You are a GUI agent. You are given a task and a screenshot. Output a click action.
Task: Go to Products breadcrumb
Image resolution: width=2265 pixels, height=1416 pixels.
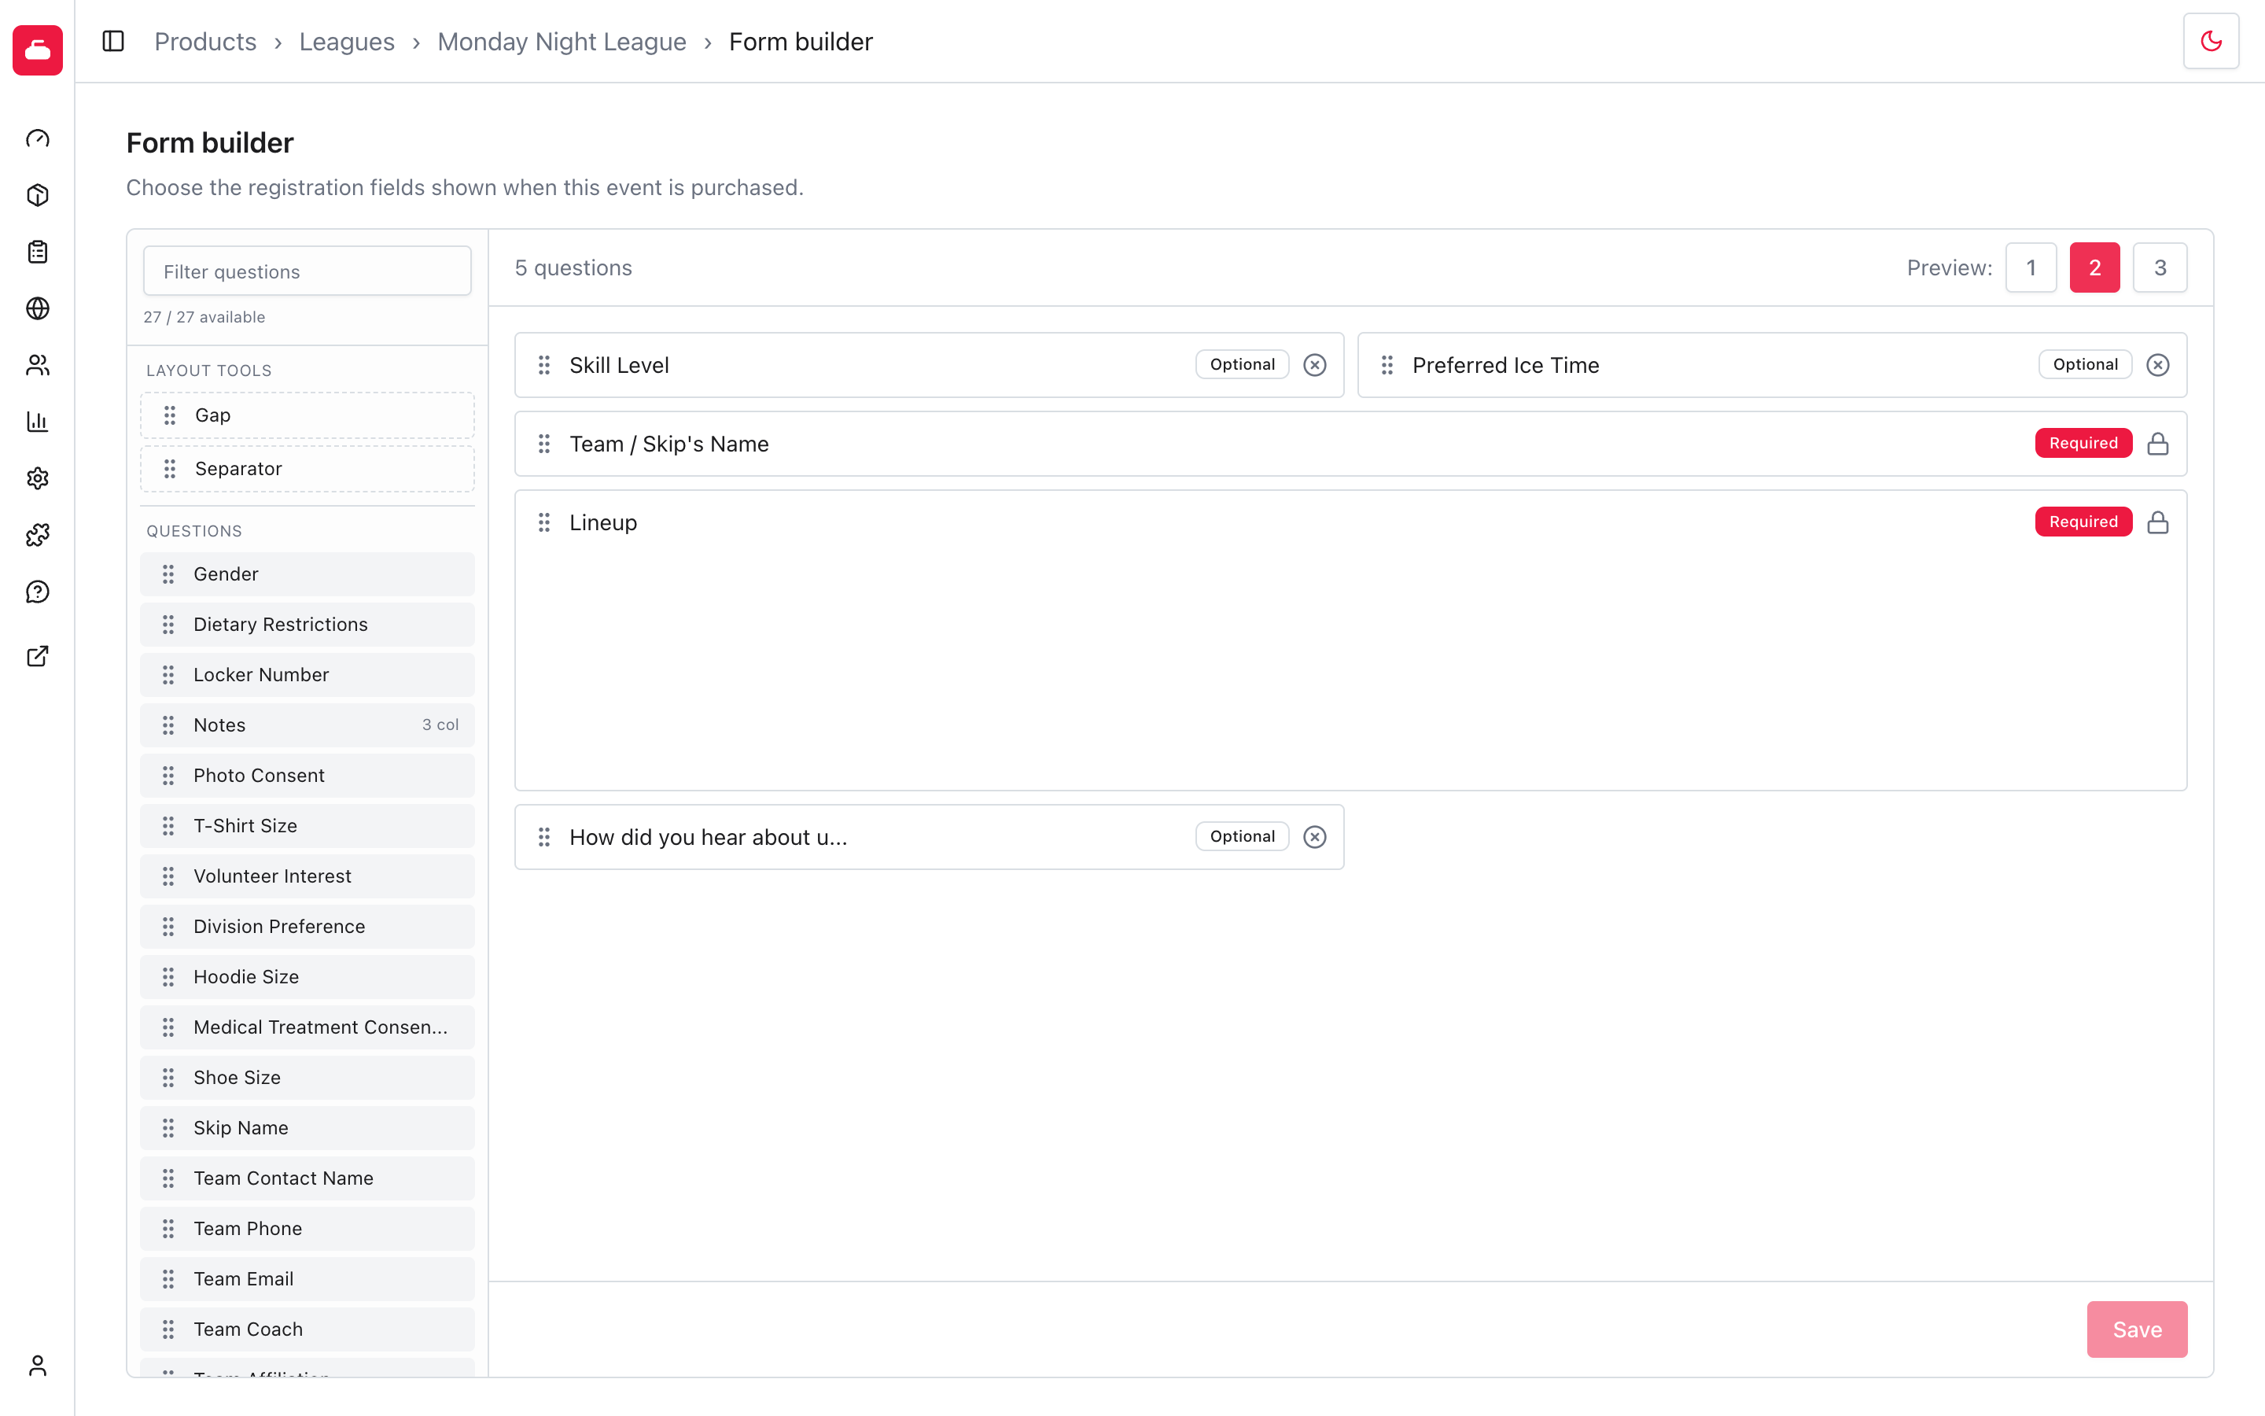click(205, 41)
